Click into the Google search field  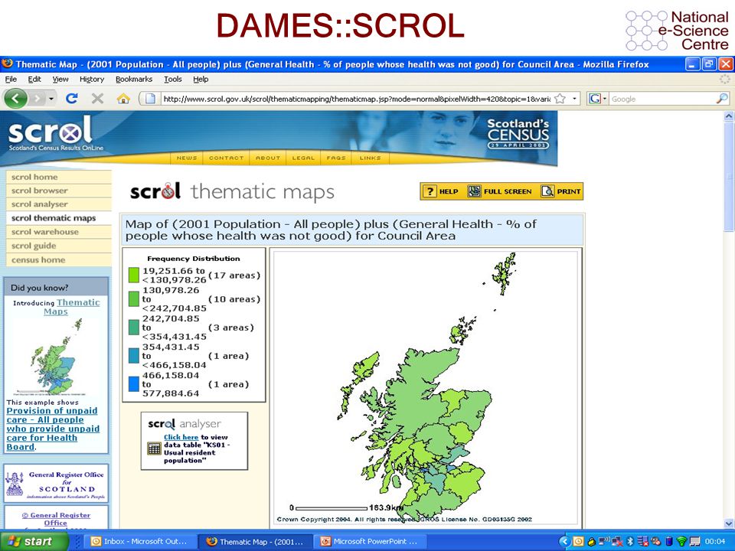click(x=661, y=99)
